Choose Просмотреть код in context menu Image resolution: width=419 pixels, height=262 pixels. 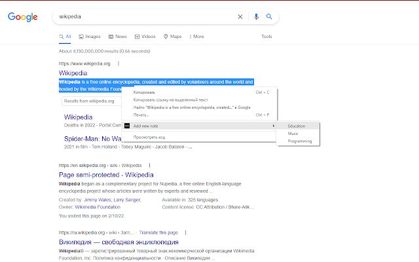click(199, 137)
